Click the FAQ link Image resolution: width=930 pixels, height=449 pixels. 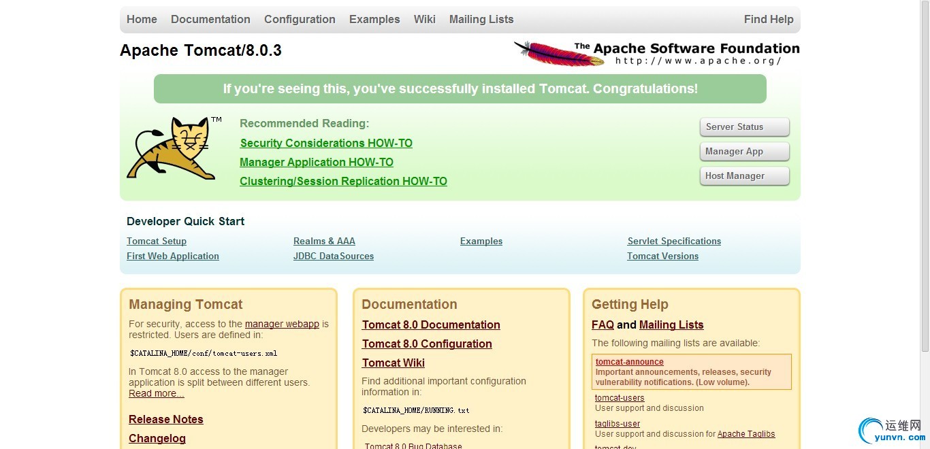pyautogui.click(x=603, y=325)
